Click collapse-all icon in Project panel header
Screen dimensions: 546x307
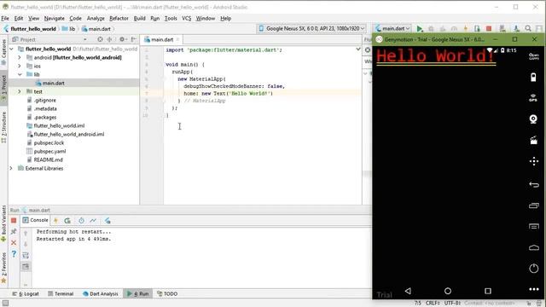pyautogui.click(x=110, y=39)
